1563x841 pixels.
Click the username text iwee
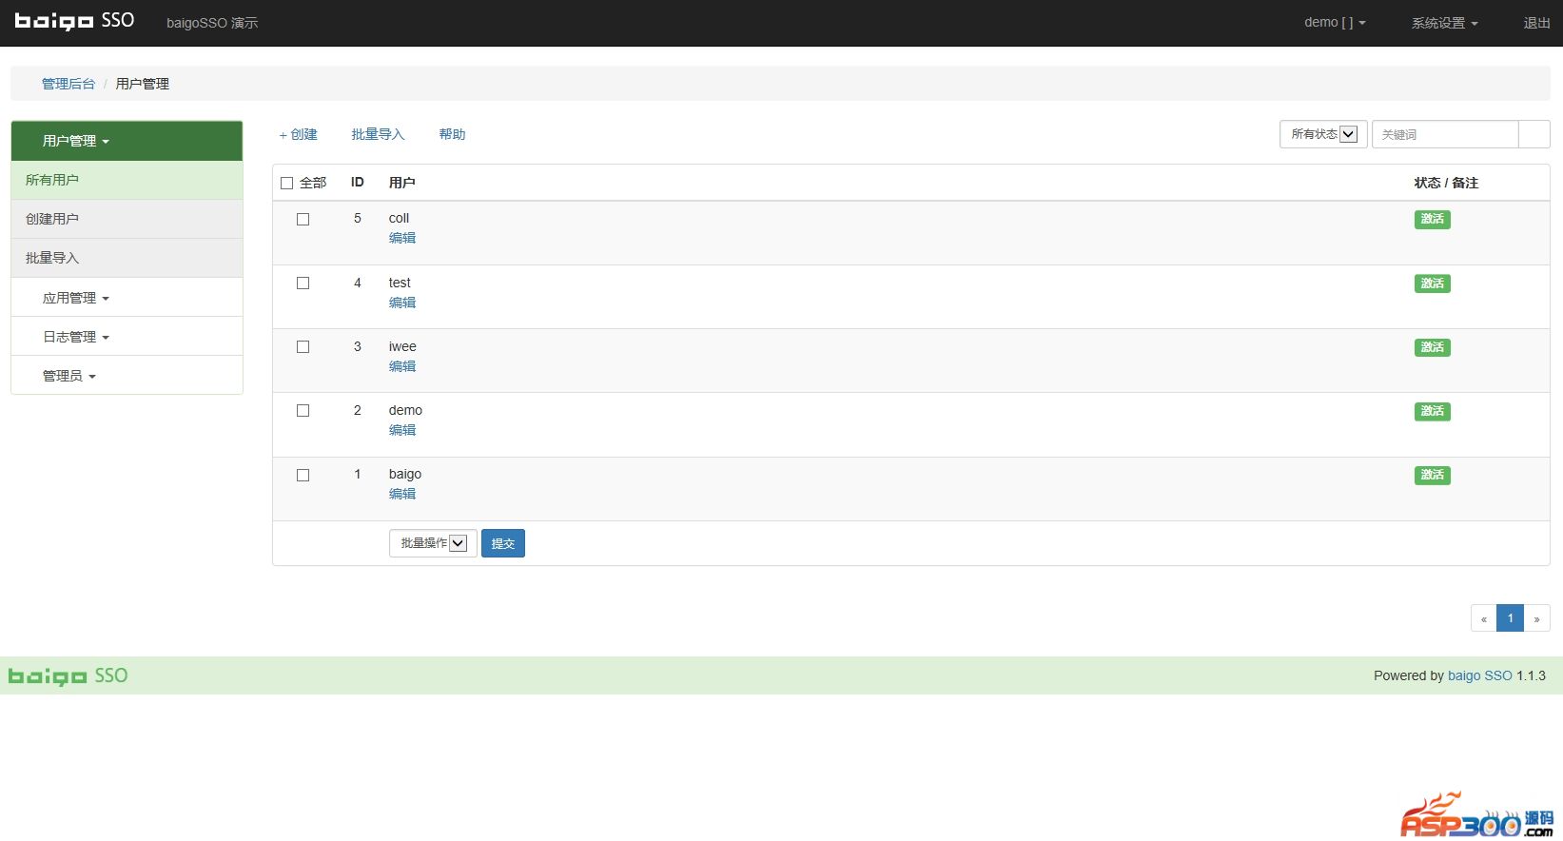tap(402, 346)
